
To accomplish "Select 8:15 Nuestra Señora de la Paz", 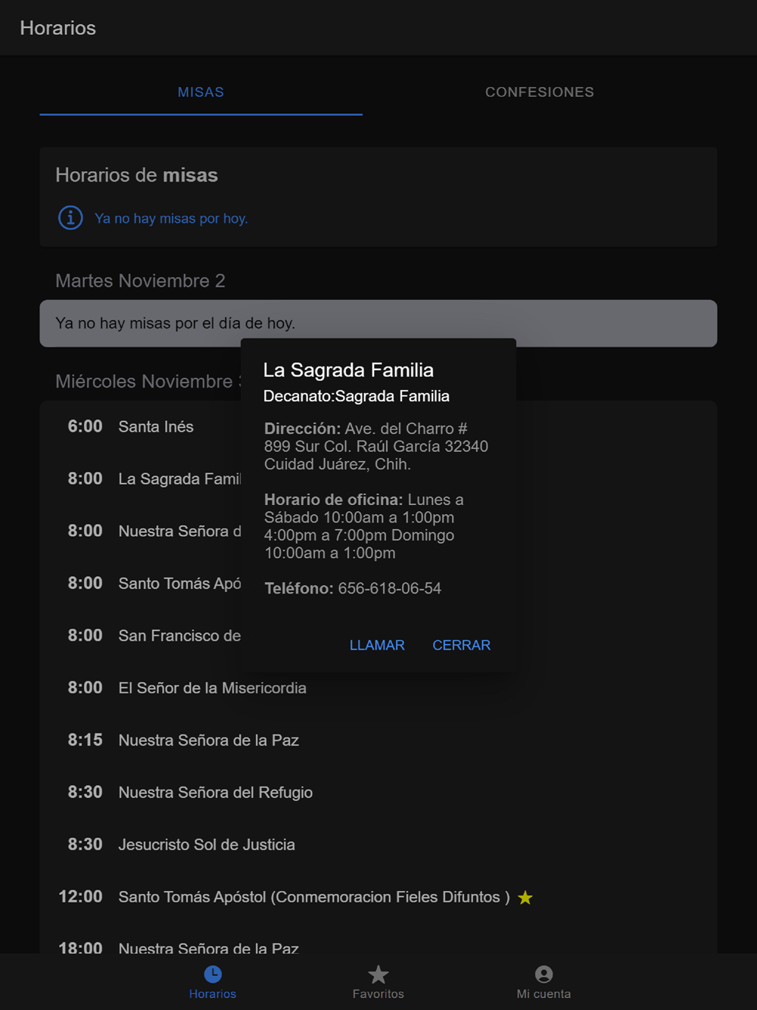I will [x=378, y=740].
